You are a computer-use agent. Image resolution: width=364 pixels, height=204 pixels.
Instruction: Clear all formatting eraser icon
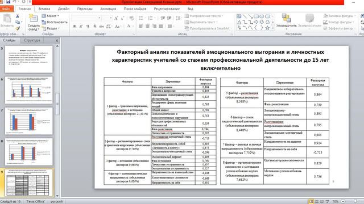131,18
